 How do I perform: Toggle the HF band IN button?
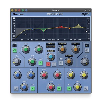coord(69,88)
